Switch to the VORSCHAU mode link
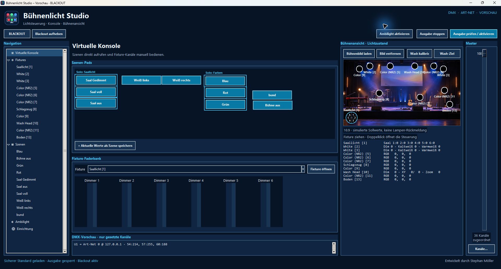The width and height of the screenshot is (501, 269). point(488,13)
